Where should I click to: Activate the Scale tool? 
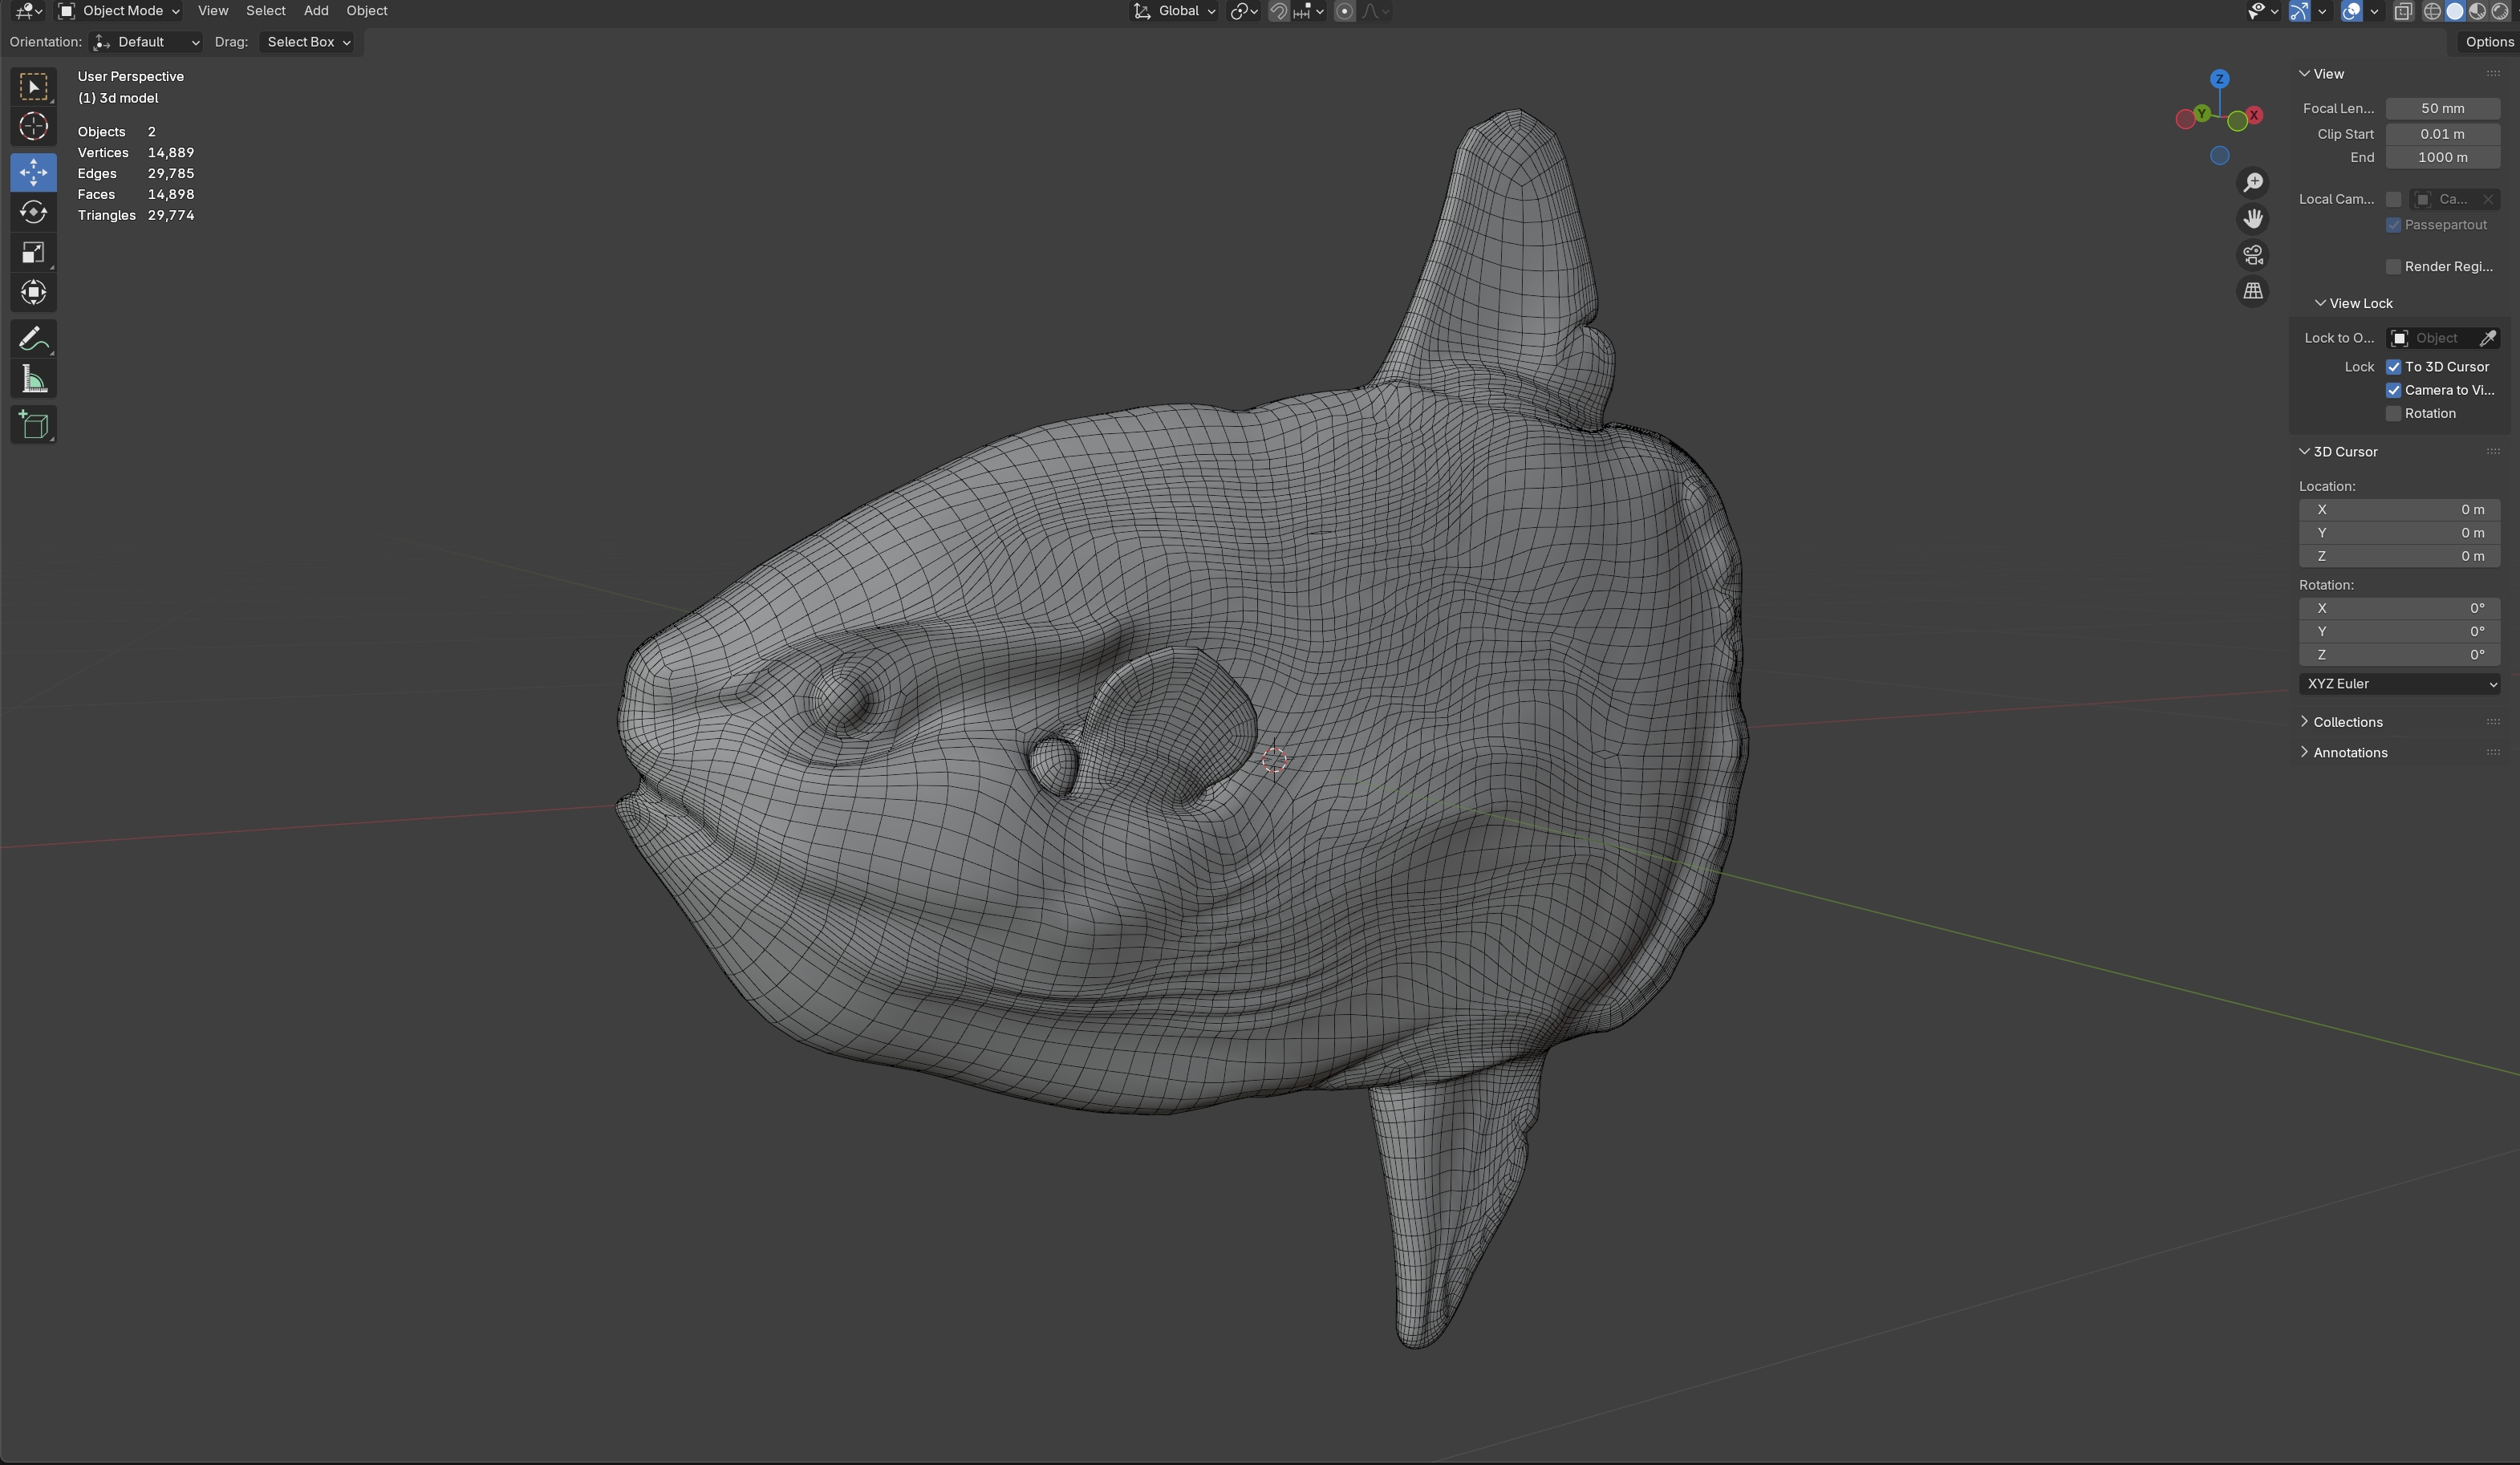pos(33,252)
